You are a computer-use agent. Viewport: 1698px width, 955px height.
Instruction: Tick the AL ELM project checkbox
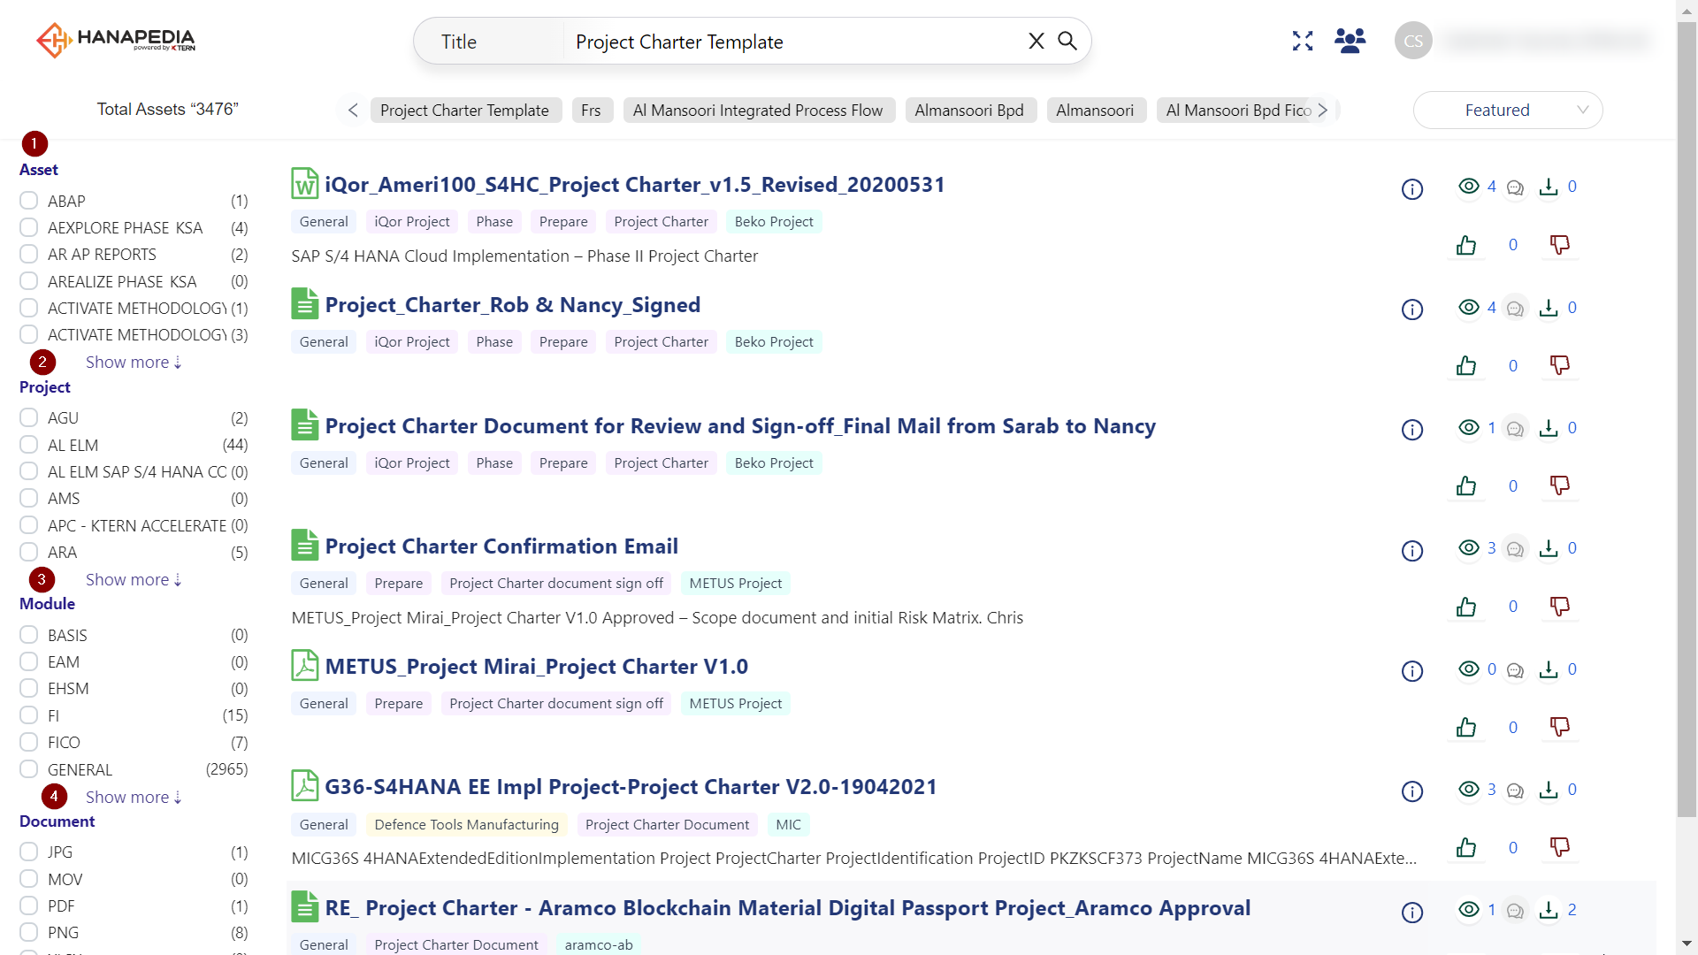(x=29, y=445)
